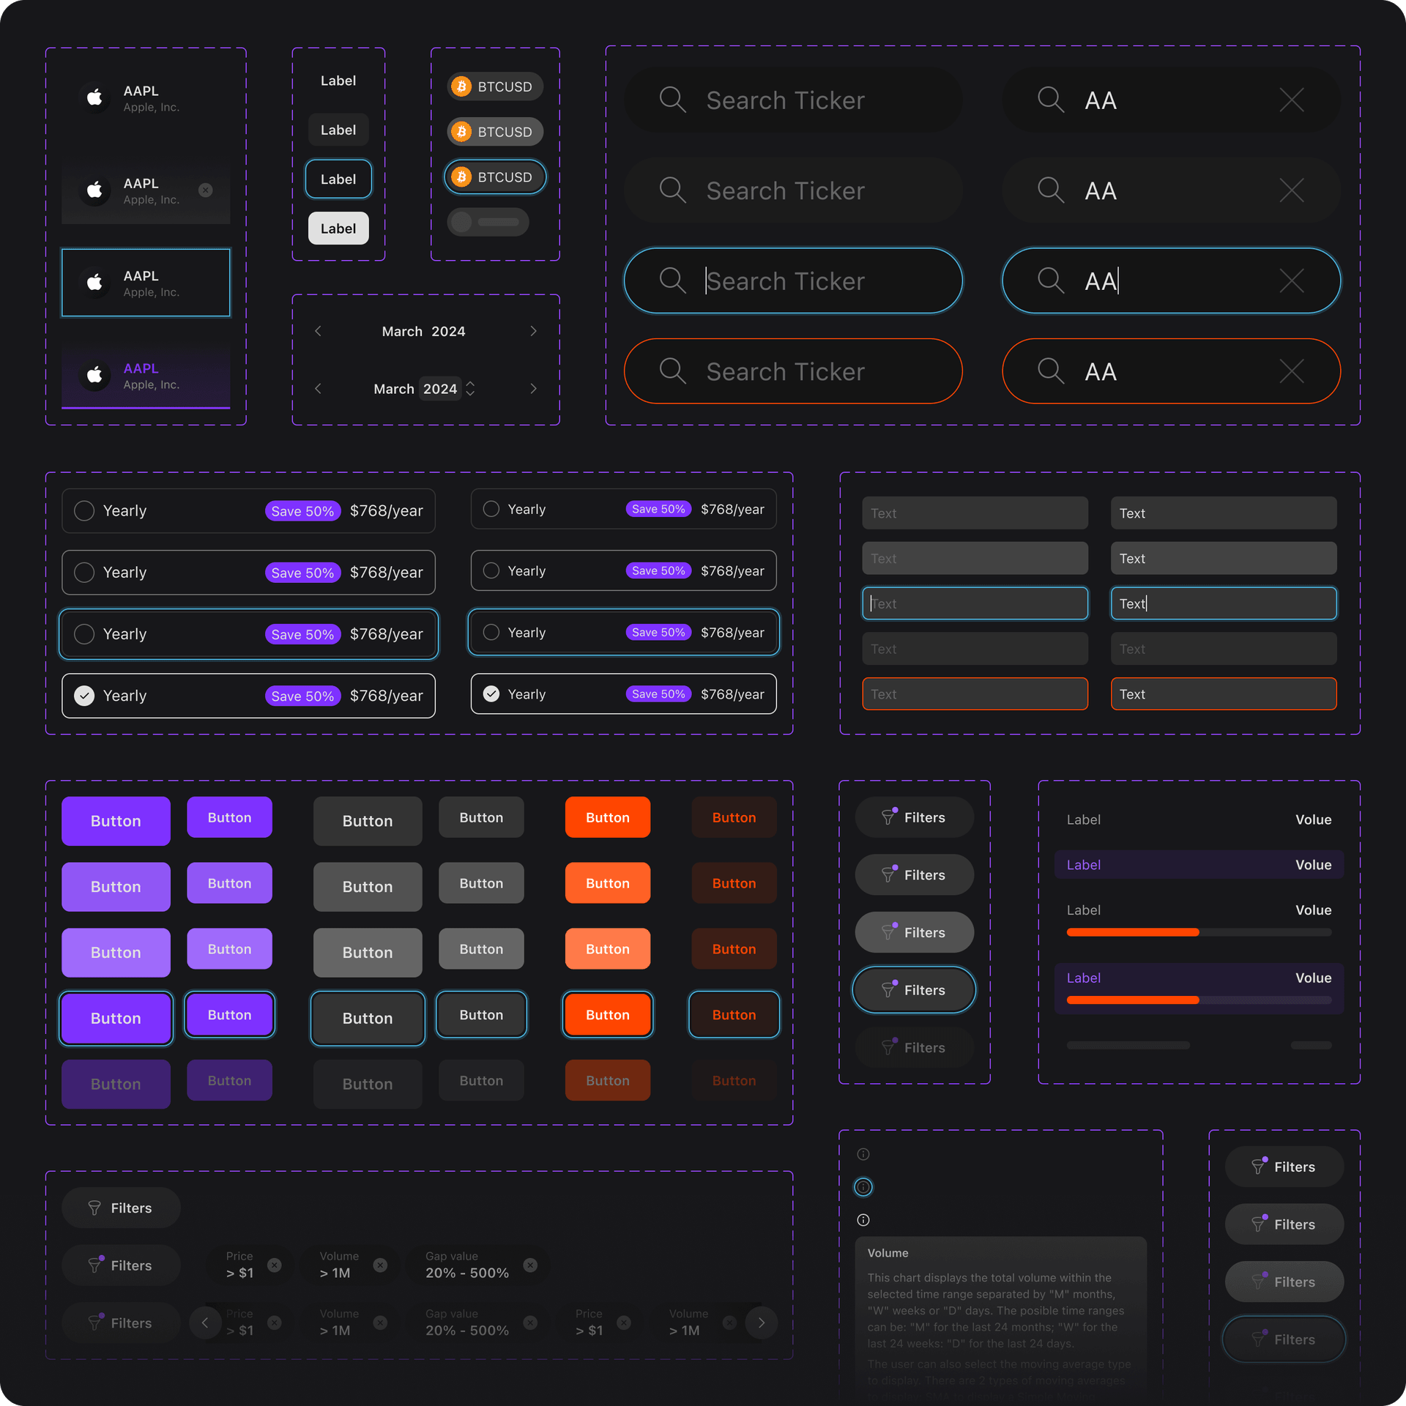Image resolution: width=1406 pixels, height=1406 pixels.
Task: Click the orange-outlined input with gray placeholder Text
Action: coord(975,694)
